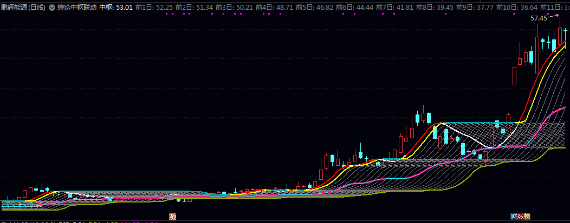Screen dimensions: 570x223
Task: Click the 前7日: 41.81 value
Action: coord(395,7)
